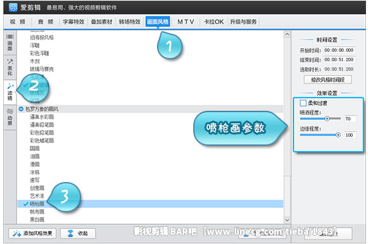Select the 转场特效 tab

129,22
